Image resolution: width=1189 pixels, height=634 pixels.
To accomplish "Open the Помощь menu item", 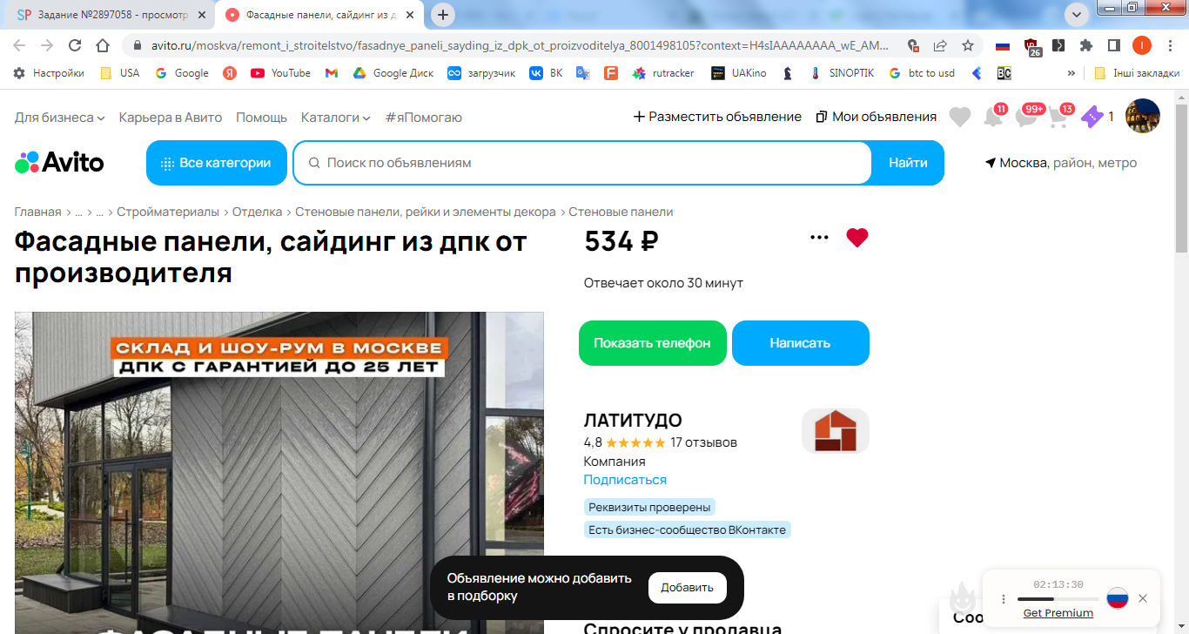I will coord(261,117).
